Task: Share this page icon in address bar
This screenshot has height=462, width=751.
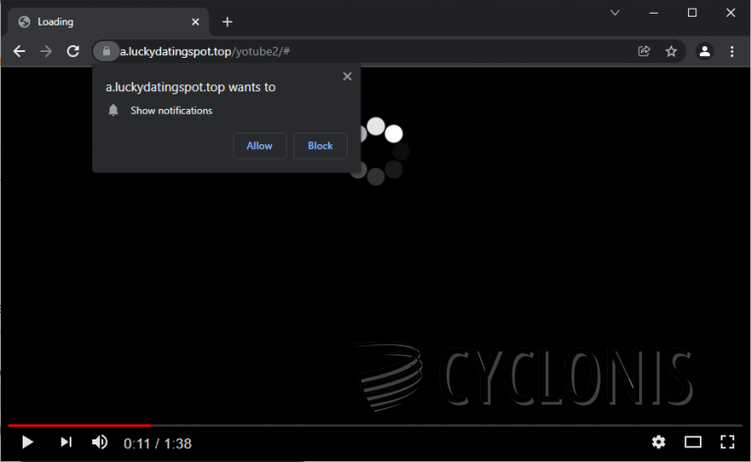Action: coord(644,51)
